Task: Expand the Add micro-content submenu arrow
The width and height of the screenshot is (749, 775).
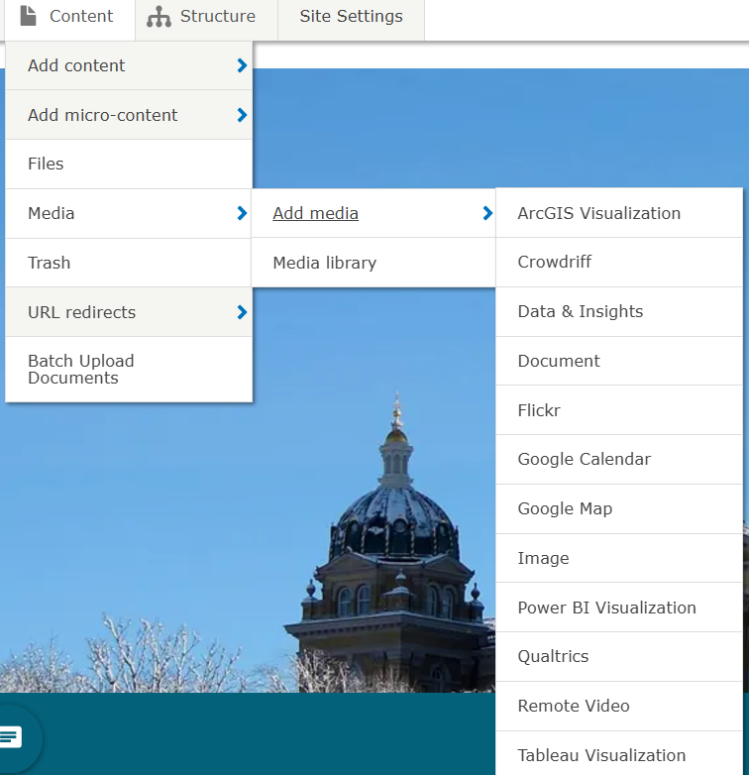Action: click(242, 115)
